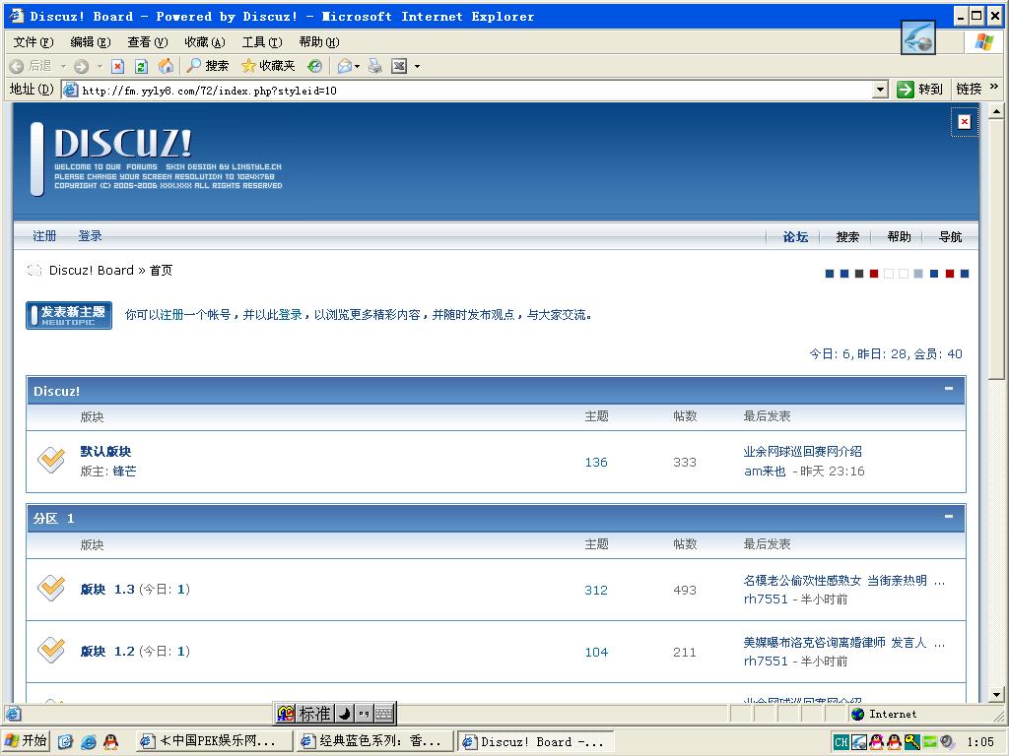Click the 发表新主题 new topic button
Viewport: 1009px width, 756px height.
[x=69, y=316]
